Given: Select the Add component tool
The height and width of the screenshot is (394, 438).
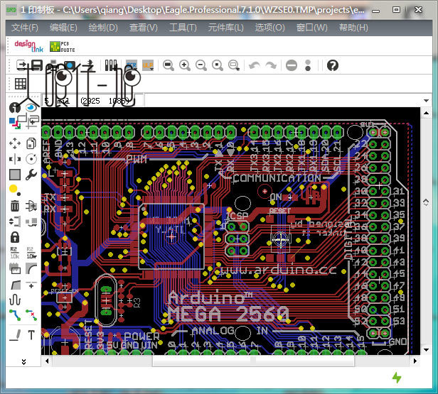Looking at the screenshot, I should [31, 207].
